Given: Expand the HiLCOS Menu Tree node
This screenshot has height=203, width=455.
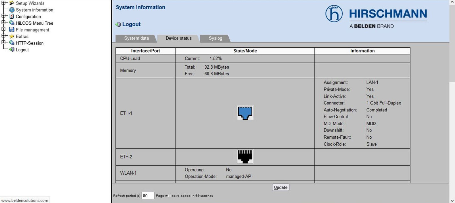Looking at the screenshot, I should [3, 22].
